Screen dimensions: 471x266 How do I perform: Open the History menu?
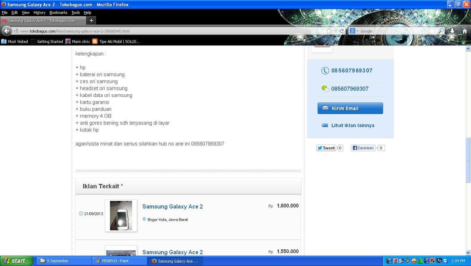pyautogui.click(x=39, y=13)
